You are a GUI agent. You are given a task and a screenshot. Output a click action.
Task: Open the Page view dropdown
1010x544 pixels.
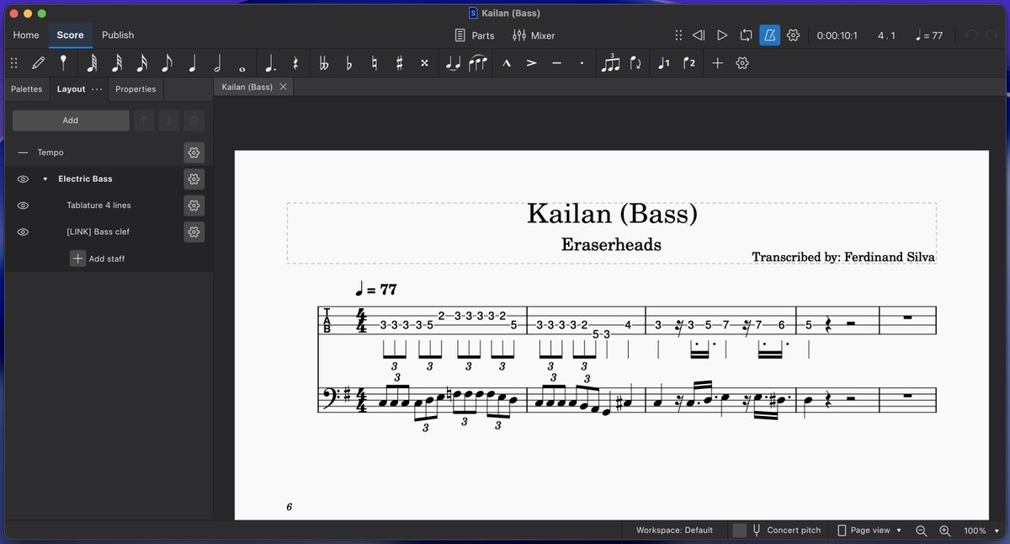(870, 531)
